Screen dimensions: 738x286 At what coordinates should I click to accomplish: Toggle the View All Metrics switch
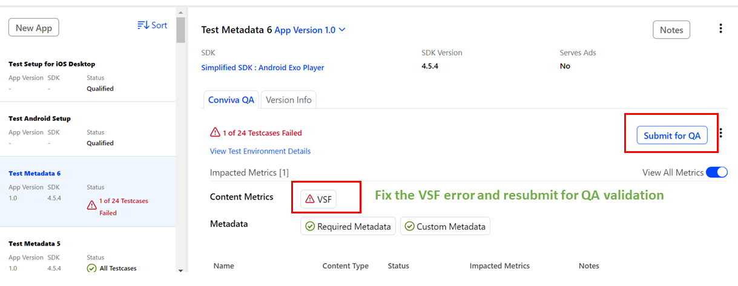coord(717,172)
